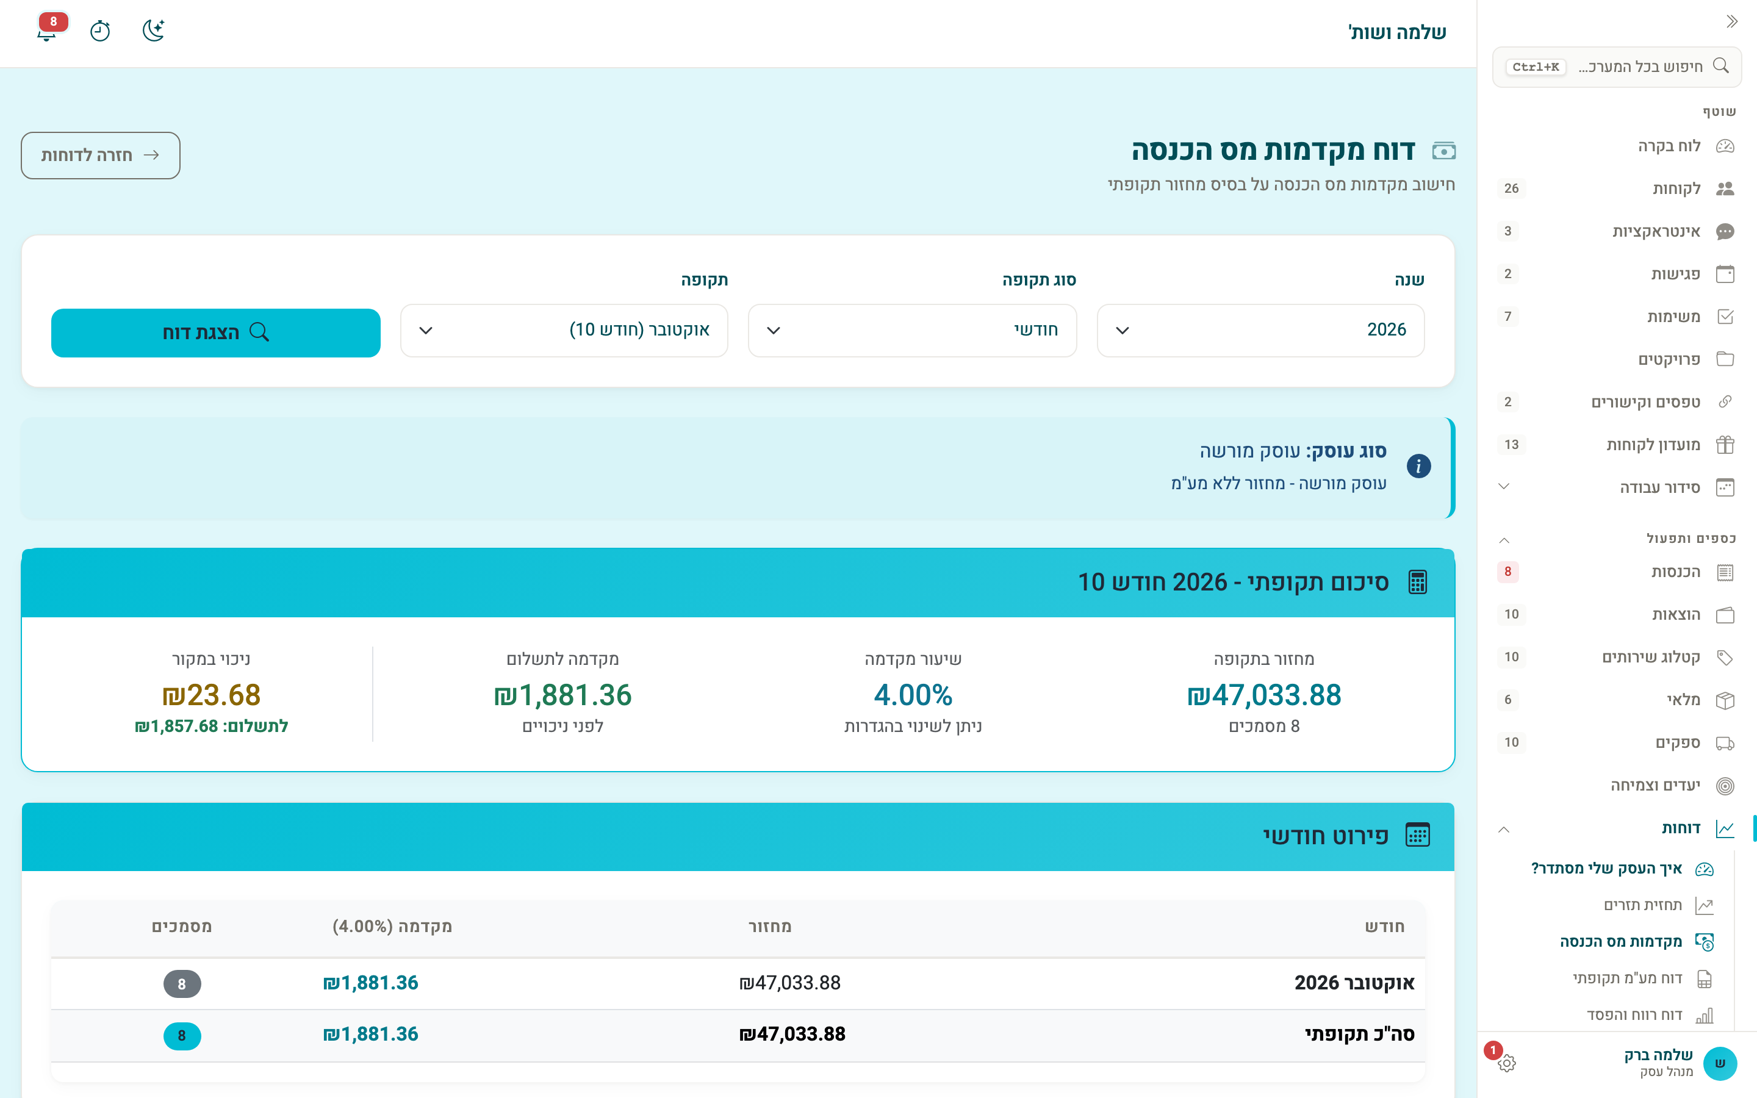The width and height of the screenshot is (1757, 1098).
Task: Open פרויקטים projects in sidebar
Action: [x=1616, y=359]
